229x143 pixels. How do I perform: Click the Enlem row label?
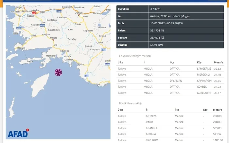pyautogui.click(x=121, y=30)
